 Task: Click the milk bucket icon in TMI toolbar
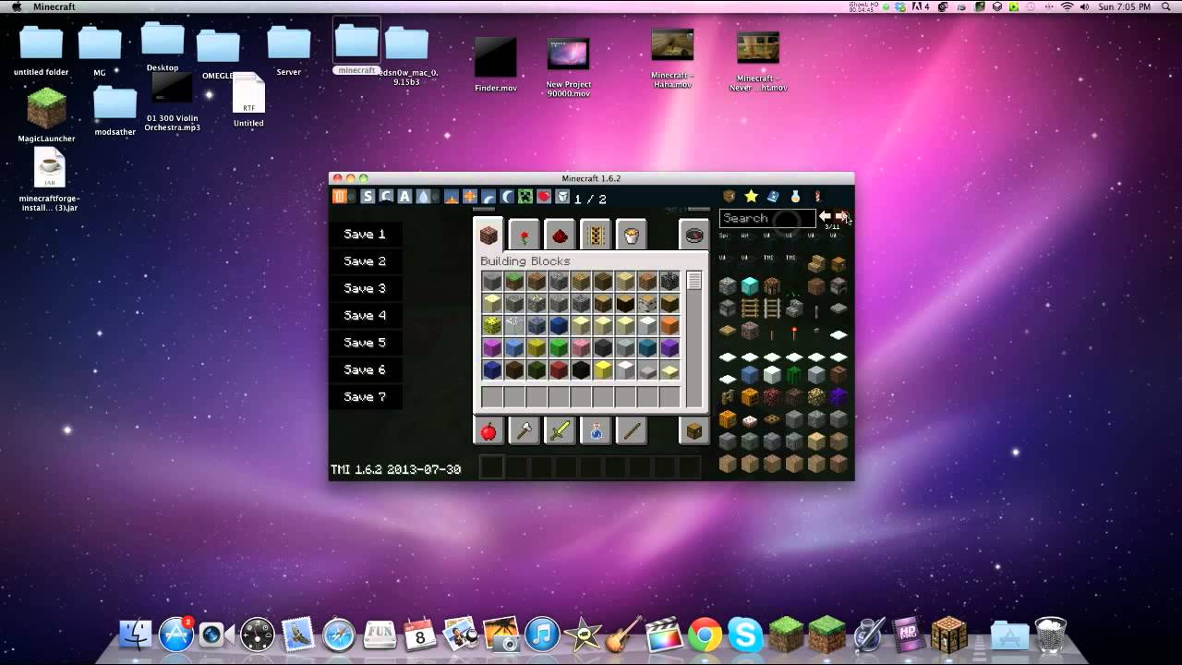tap(562, 196)
